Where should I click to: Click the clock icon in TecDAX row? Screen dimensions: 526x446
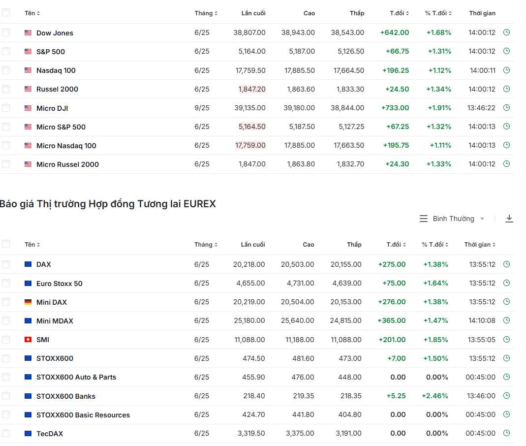coord(506,433)
